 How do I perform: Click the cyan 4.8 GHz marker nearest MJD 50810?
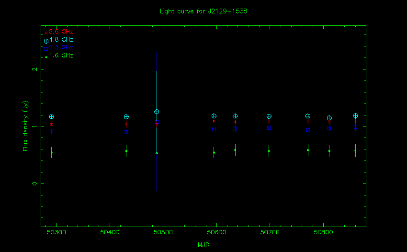tap(329, 118)
